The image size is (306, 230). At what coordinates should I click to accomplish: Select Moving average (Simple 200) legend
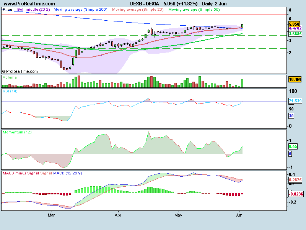coord(80,10)
